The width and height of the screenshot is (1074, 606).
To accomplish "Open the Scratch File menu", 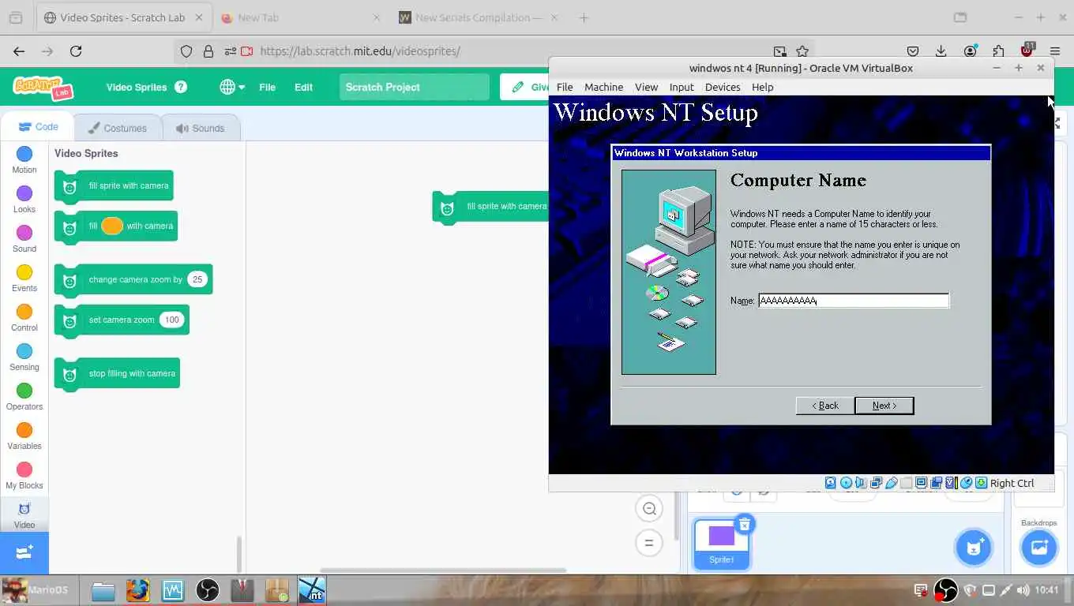I will tap(267, 87).
